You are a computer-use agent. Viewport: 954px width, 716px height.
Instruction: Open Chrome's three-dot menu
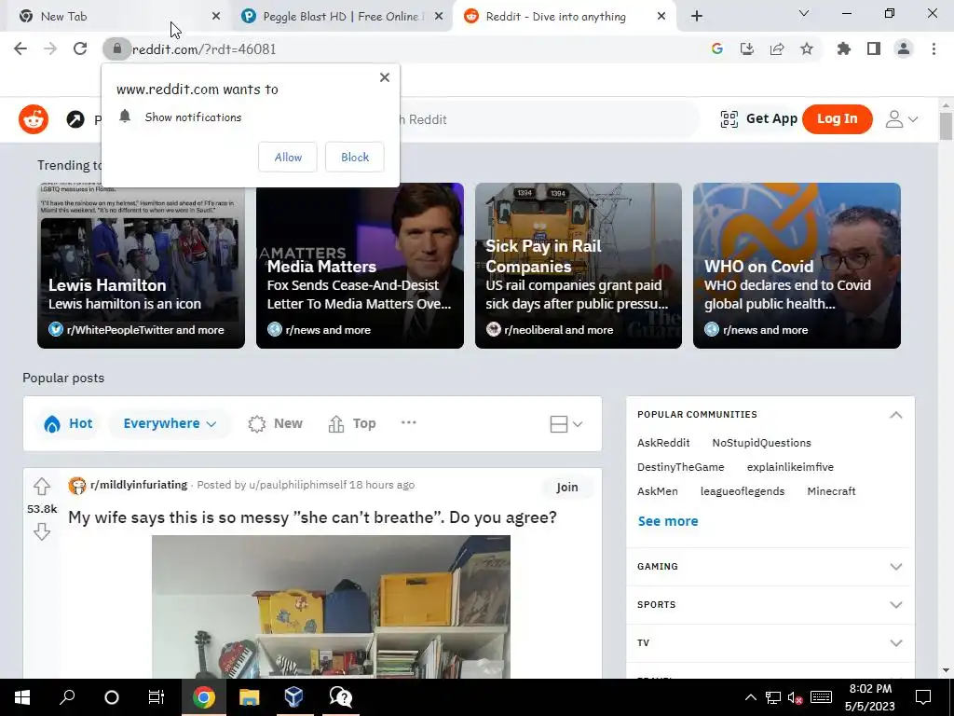coord(934,48)
